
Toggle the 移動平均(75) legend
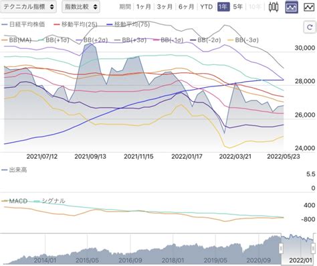[128, 24]
